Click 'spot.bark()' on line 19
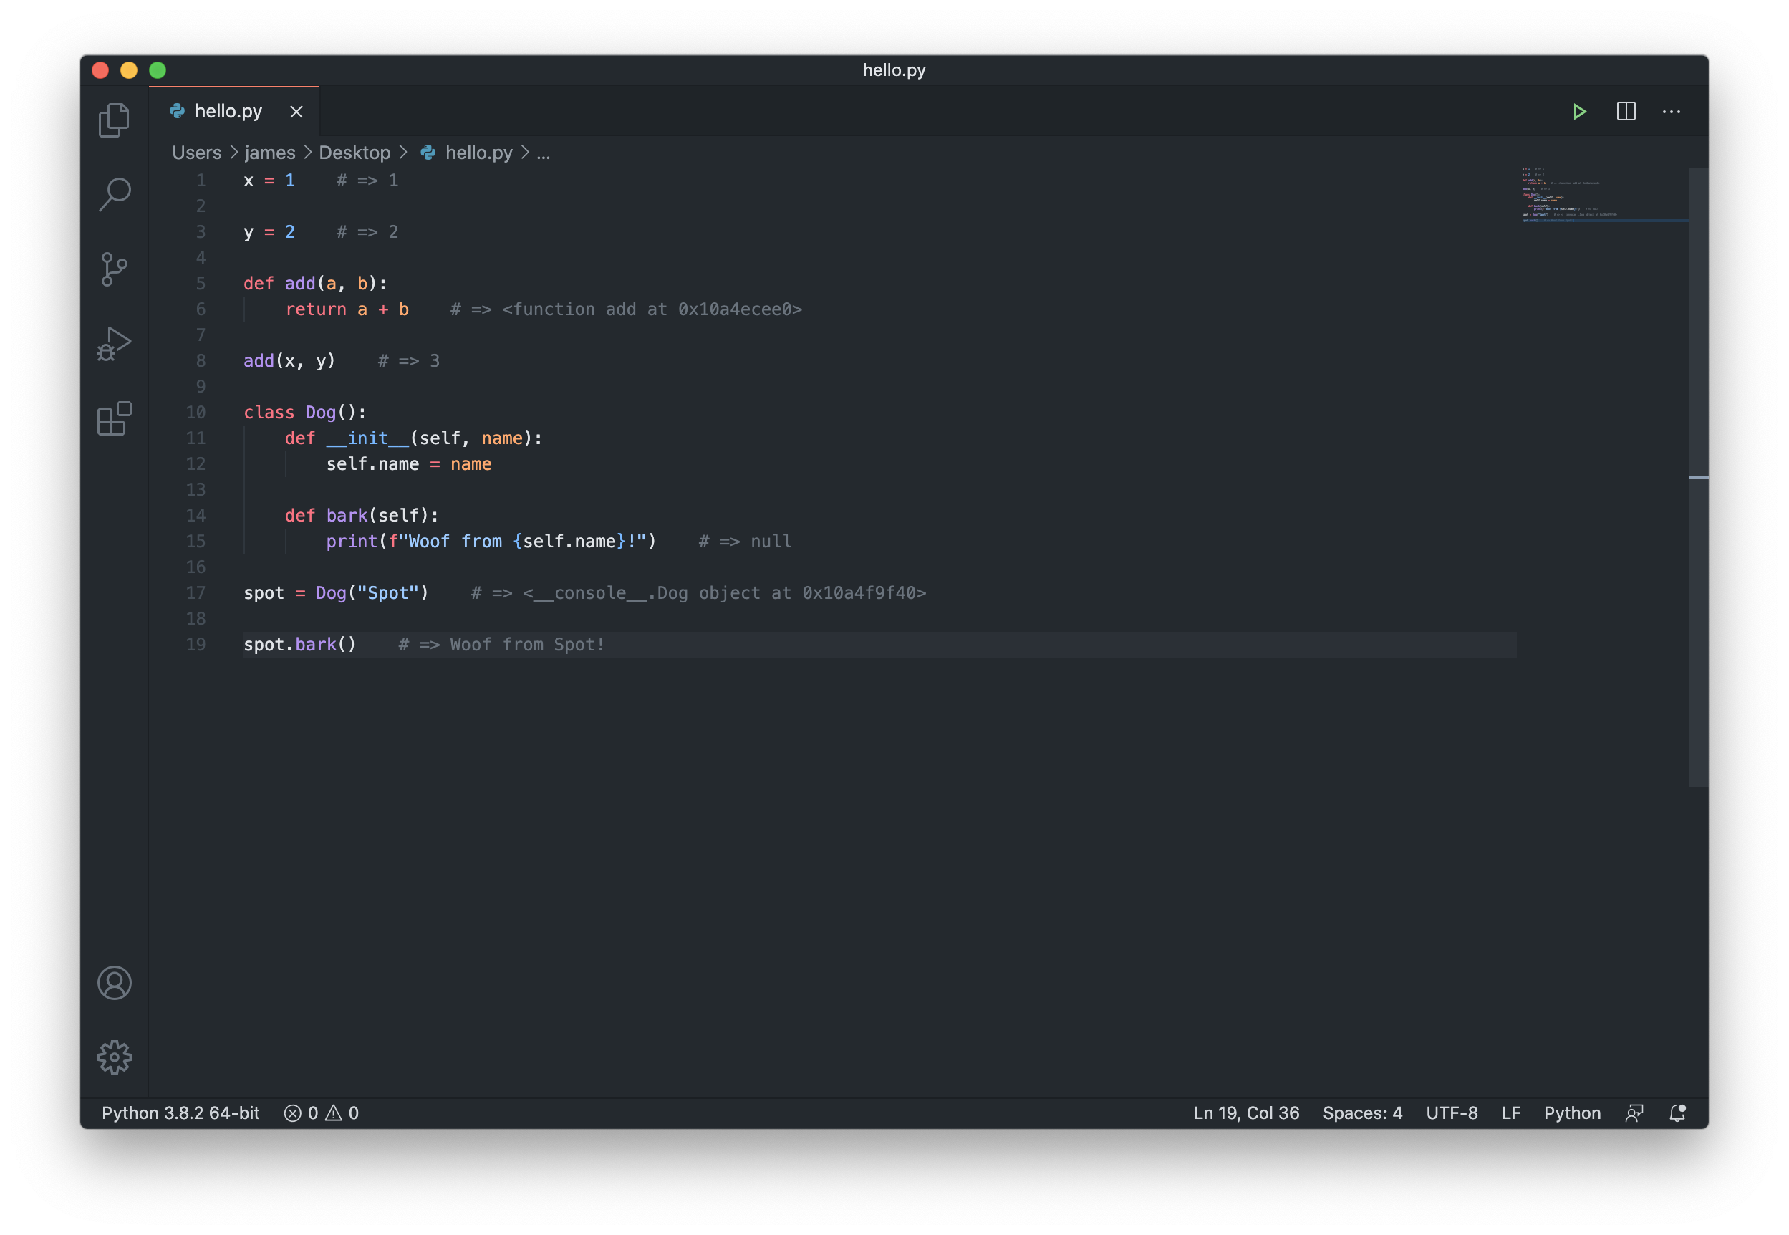 (x=299, y=645)
